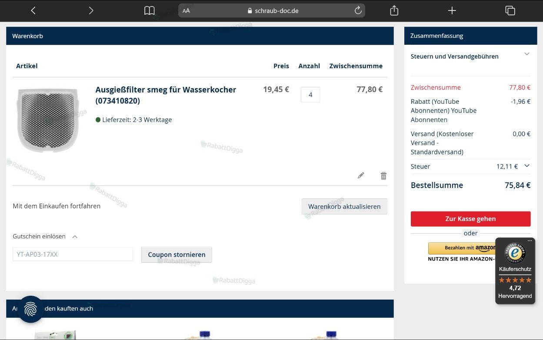543x340 pixels.
Task: Click the Ausgießfilter product thumbnail
Action: point(48,120)
